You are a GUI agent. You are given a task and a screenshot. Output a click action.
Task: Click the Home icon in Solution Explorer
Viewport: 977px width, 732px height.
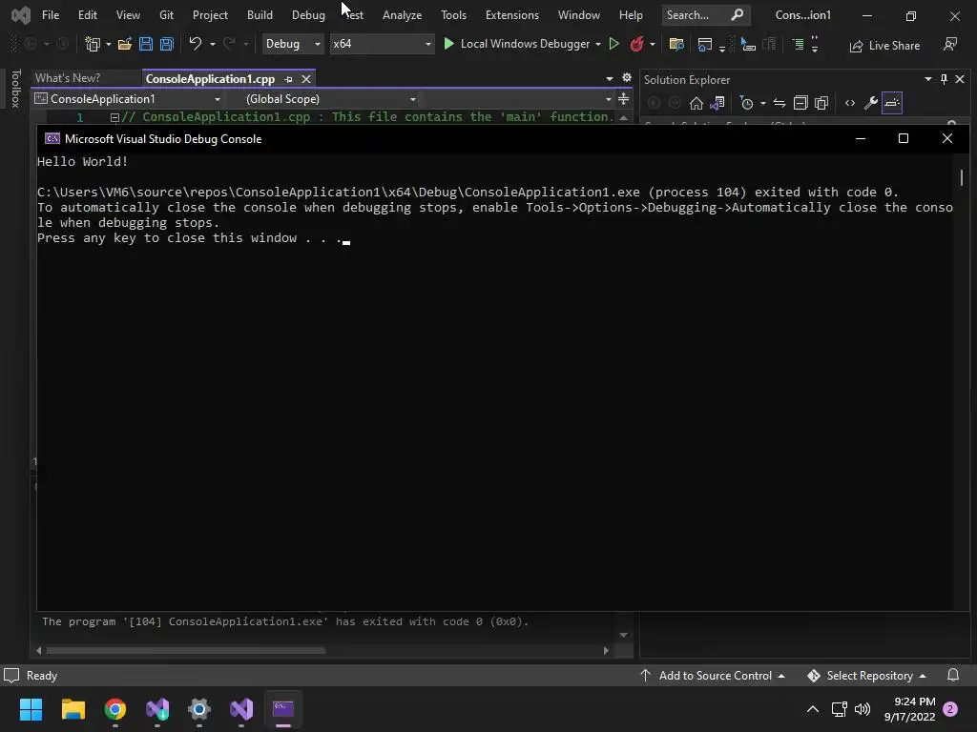click(x=696, y=103)
